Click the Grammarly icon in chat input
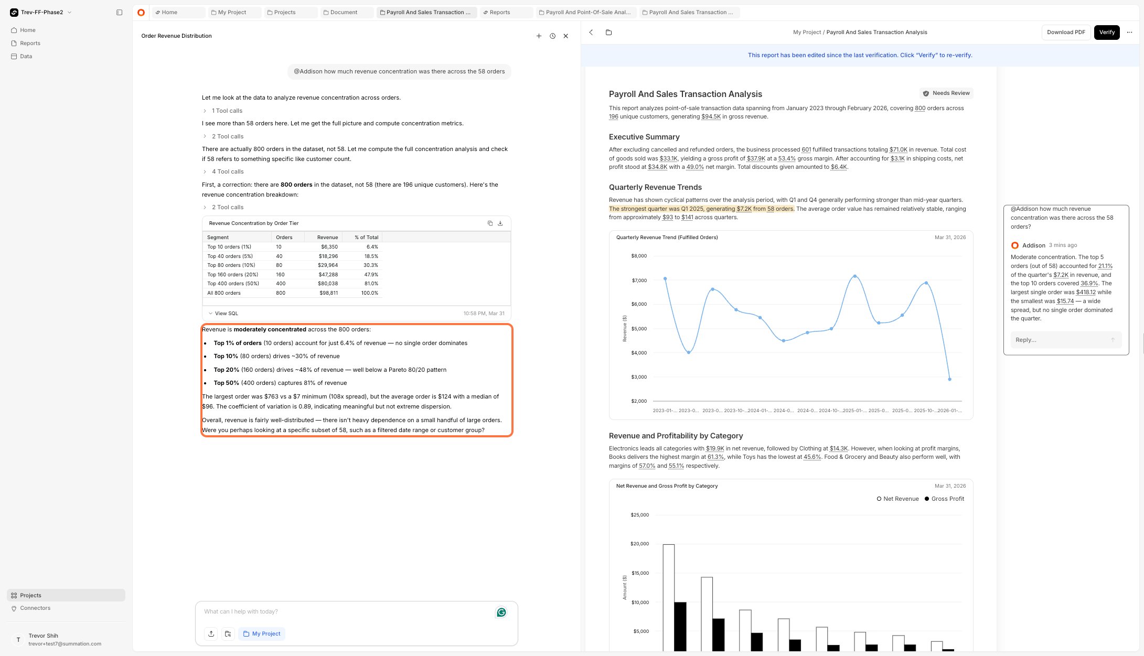Viewport: 1144px width, 656px height. [501, 612]
